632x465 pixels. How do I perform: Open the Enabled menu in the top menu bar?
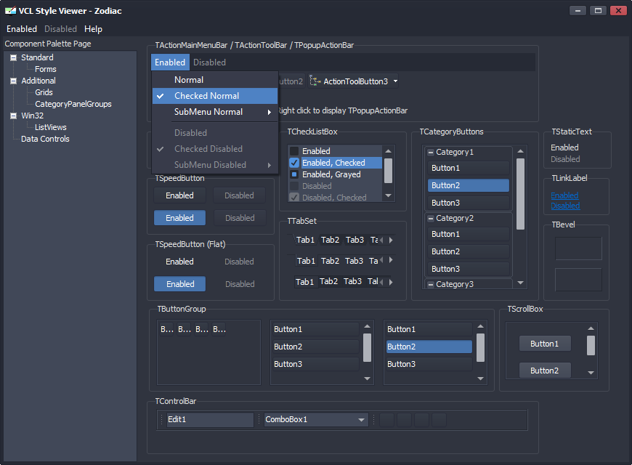[x=22, y=29]
